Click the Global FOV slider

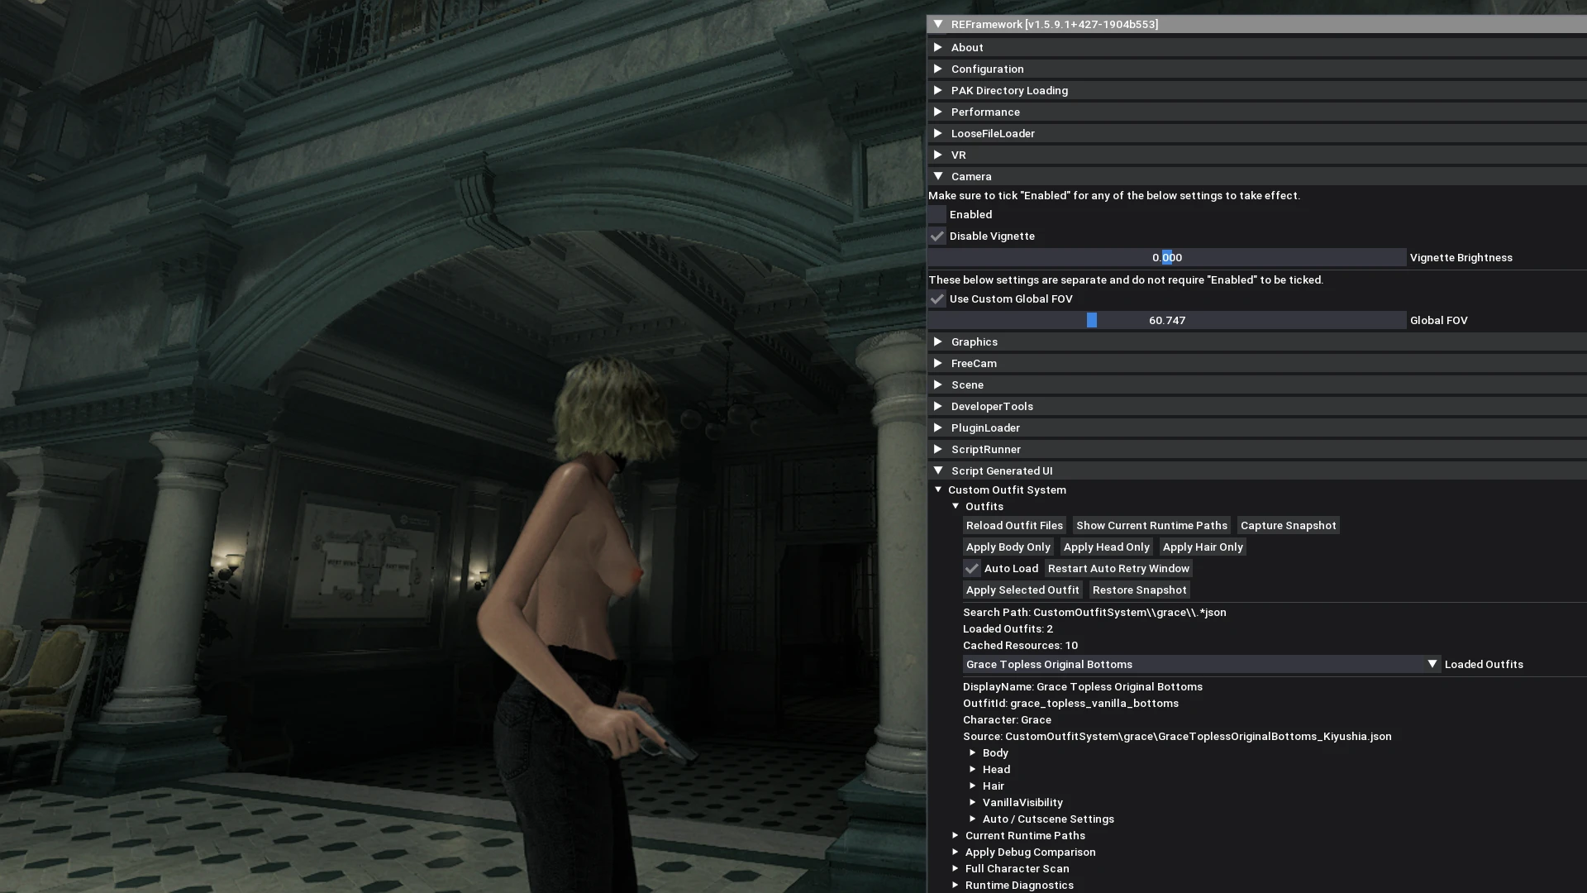1166,321
